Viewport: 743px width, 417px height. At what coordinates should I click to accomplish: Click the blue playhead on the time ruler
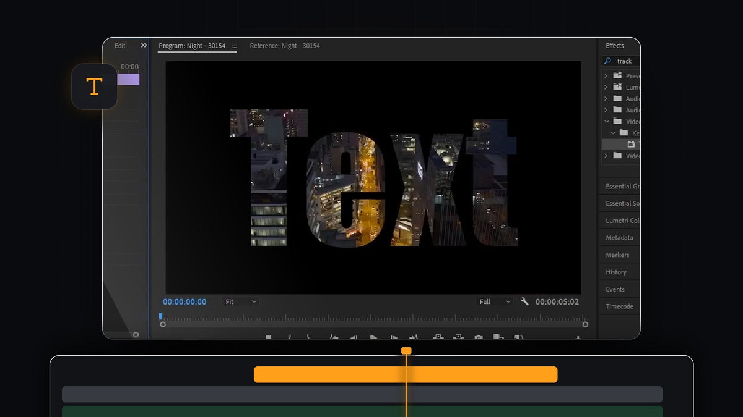click(160, 316)
